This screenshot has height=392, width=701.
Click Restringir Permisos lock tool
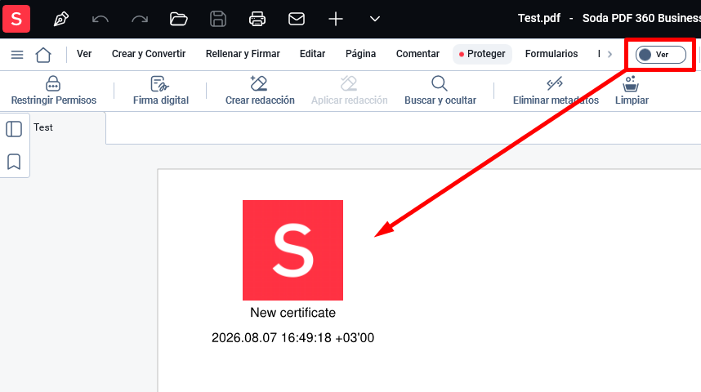(x=54, y=91)
